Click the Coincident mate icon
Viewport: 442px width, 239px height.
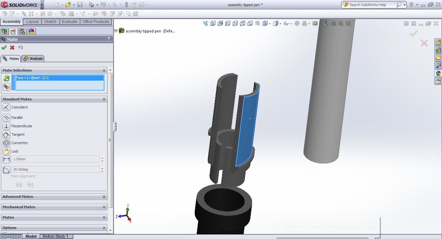(6, 107)
